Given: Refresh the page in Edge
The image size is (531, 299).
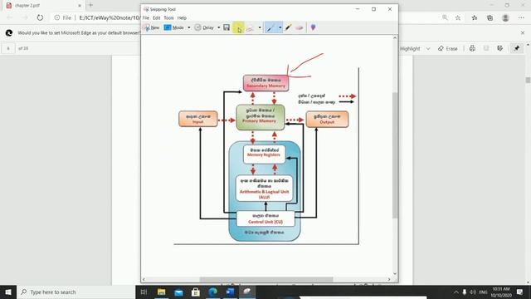Looking at the screenshot, I should point(40,17).
